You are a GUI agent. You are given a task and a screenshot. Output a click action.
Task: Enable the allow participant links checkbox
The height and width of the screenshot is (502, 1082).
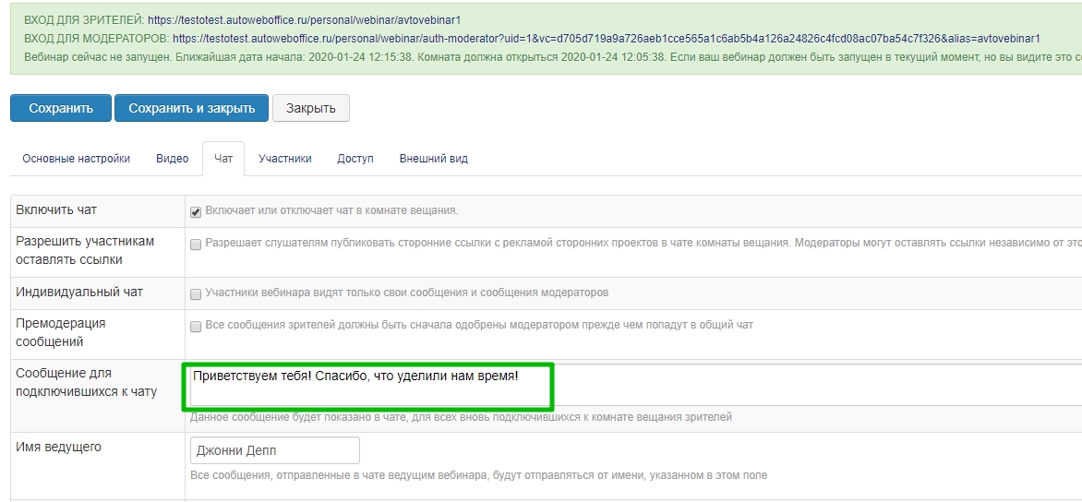[196, 245]
